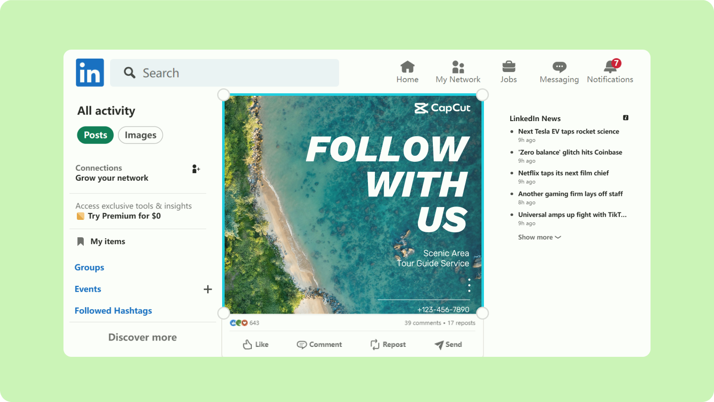Open Messaging speech bubble icon
The image size is (714, 402).
pyautogui.click(x=559, y=67)
